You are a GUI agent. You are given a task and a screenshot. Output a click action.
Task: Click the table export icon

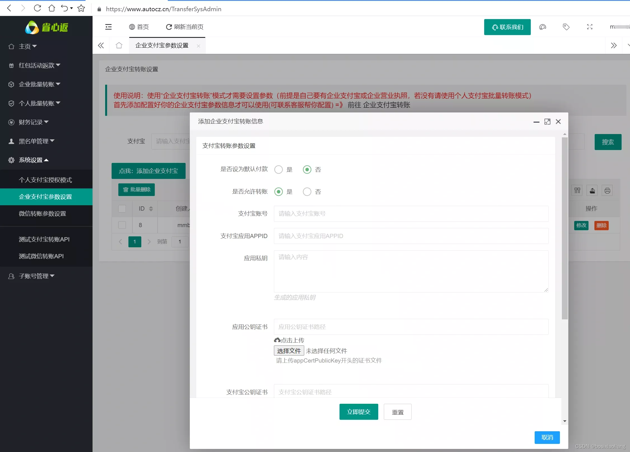point(592,191)
